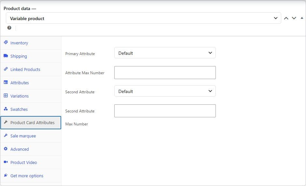Click the Variations grid icon
The width and height of the screenshot is (306, 186).
coord(6,95)
